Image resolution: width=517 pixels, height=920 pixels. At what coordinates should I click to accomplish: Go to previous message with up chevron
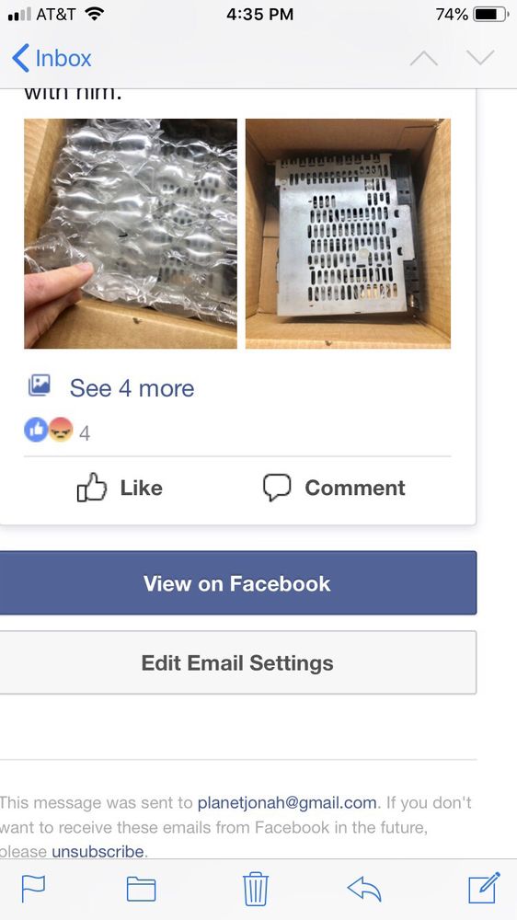click(x=424, y=58)
